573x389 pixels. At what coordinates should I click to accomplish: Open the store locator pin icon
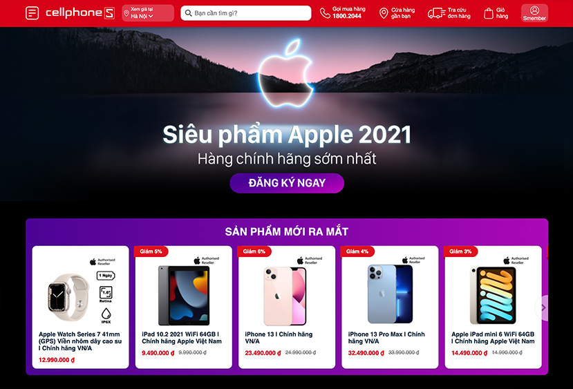(x=384, y=13)
